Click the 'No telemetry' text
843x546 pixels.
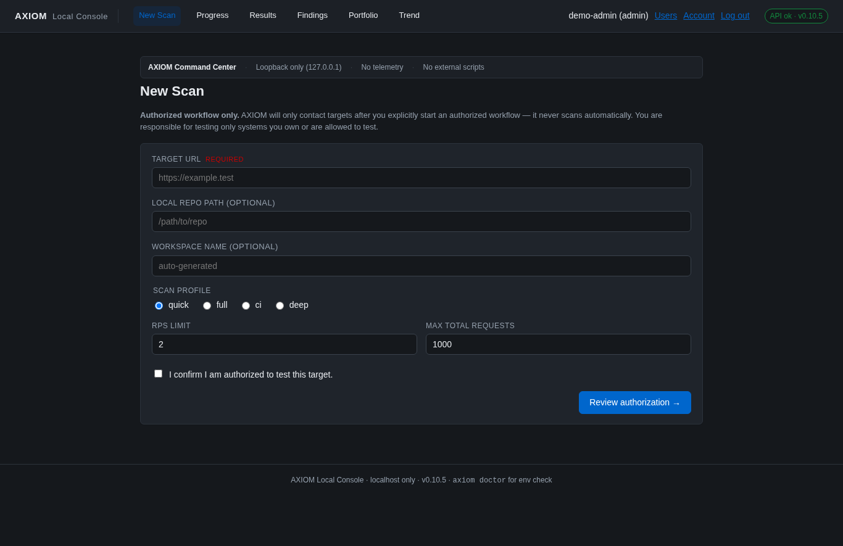tap(382, 67)
